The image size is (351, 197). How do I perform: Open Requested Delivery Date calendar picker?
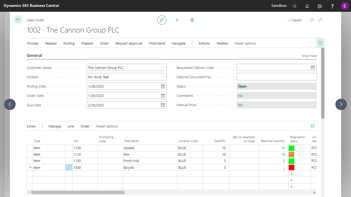(x=313, y=68)
